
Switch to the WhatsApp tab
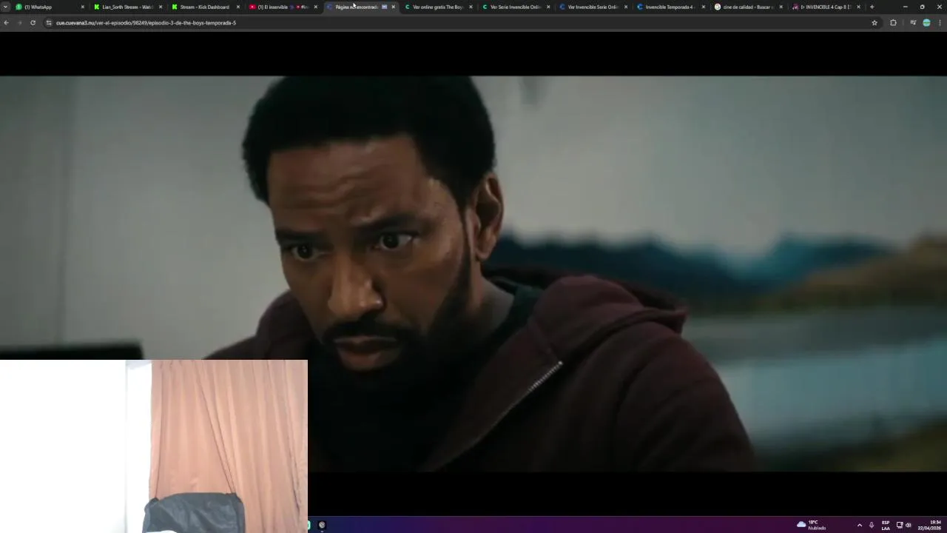click(x=48, y=7)
